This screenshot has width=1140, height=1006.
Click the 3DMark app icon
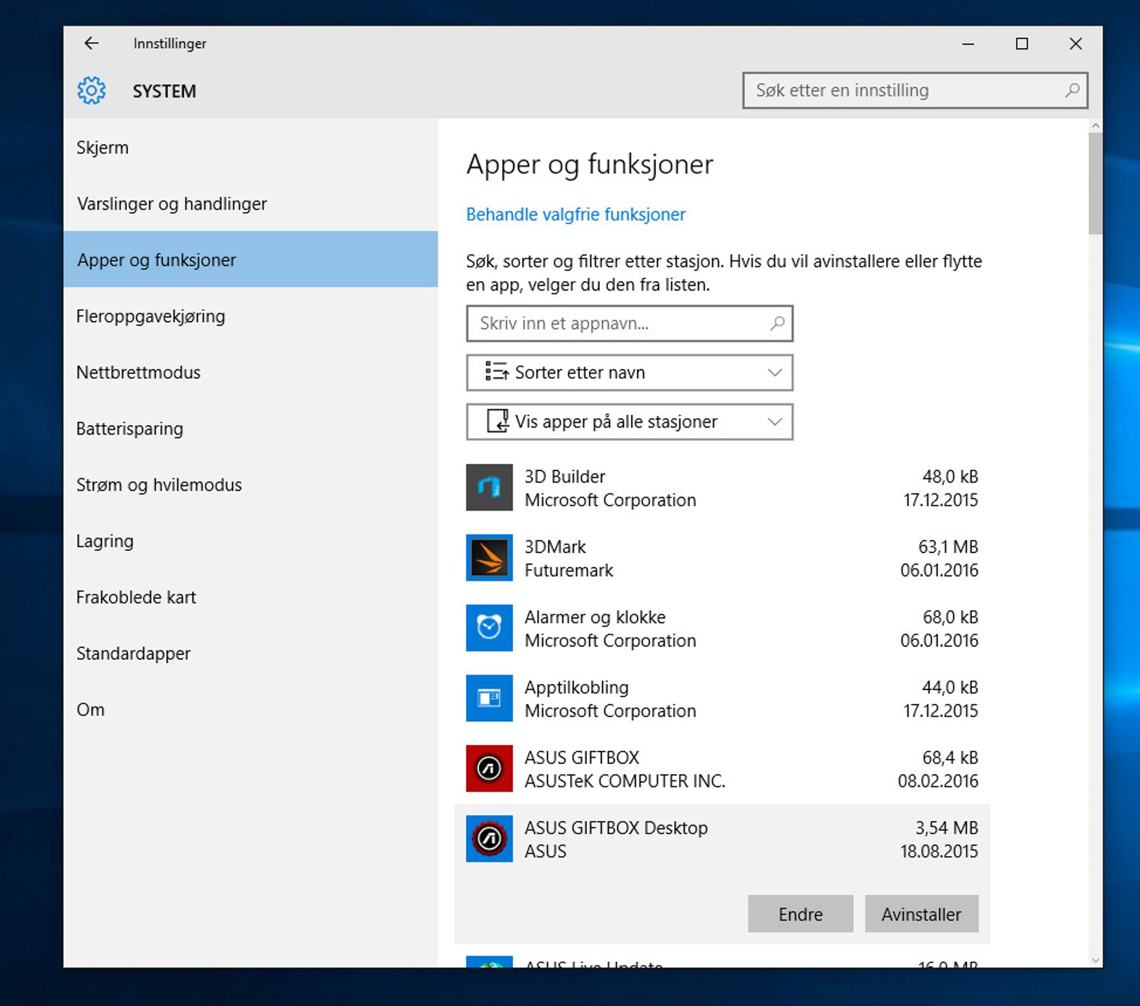click(489, 558)
